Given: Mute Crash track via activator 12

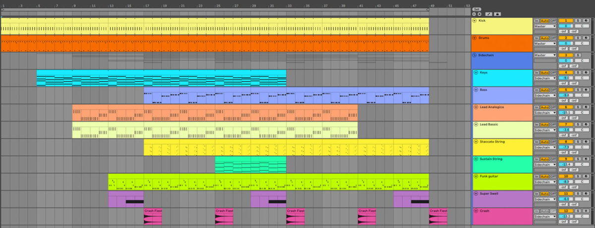Looking at the screenshot, I should pyautogui.click(x=566, y=211).
